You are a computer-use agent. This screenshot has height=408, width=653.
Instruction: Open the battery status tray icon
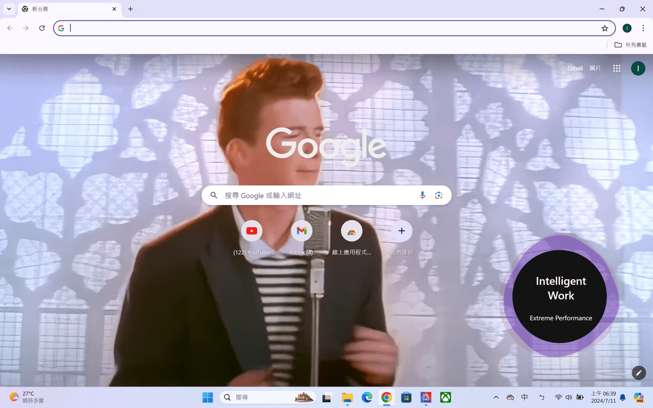pyautogui.click(x=580, y=397)
